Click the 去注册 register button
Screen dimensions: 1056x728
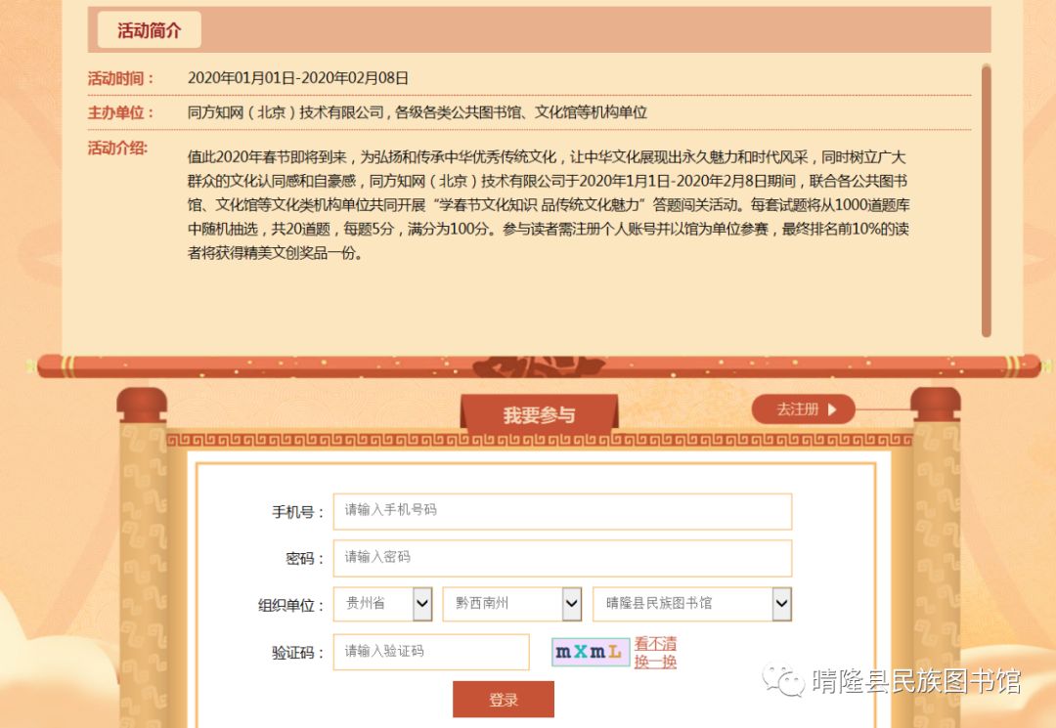click(803, 409)
